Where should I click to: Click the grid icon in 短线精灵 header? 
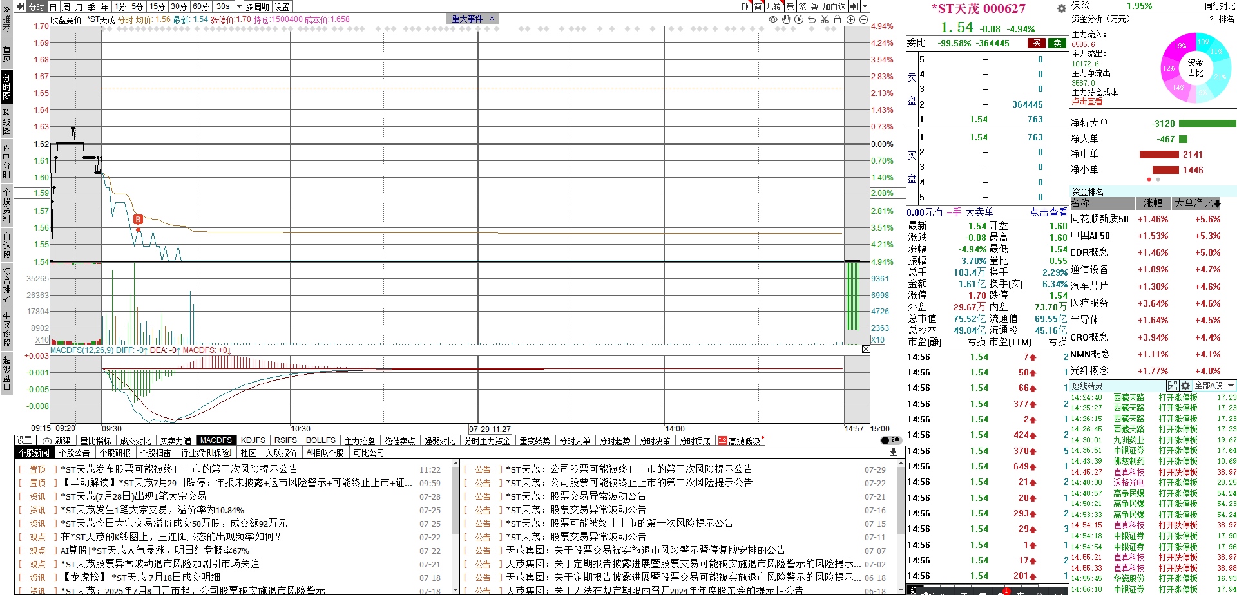tap(1173, 386)
